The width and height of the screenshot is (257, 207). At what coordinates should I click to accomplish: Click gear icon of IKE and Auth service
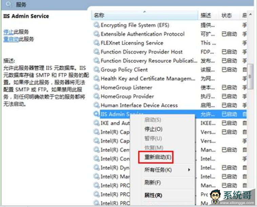click(96, 123)
